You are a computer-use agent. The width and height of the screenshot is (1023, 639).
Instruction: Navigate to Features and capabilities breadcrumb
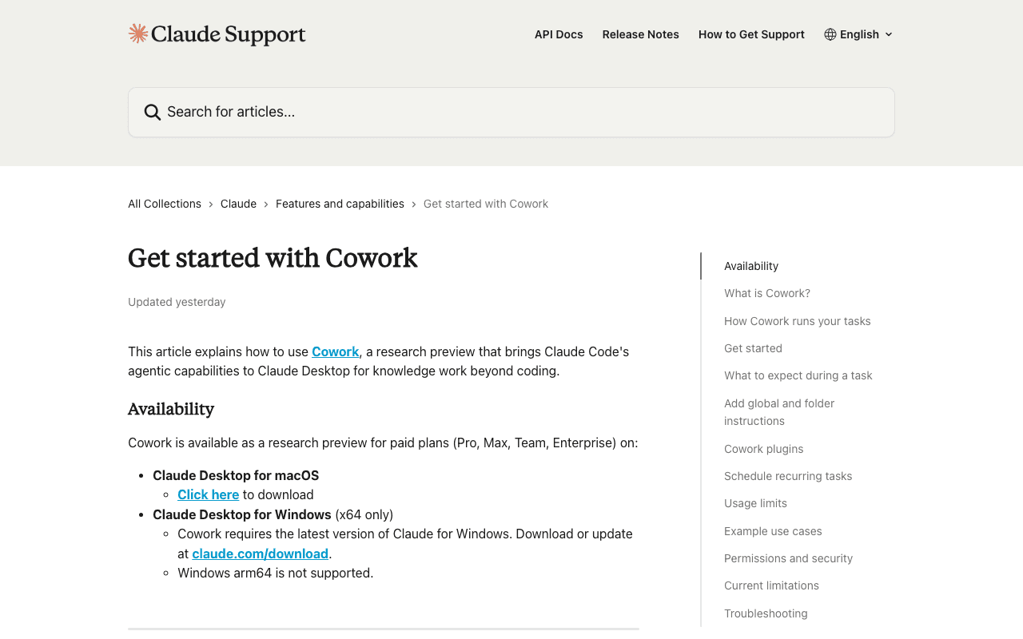click(x=340, y=203)
